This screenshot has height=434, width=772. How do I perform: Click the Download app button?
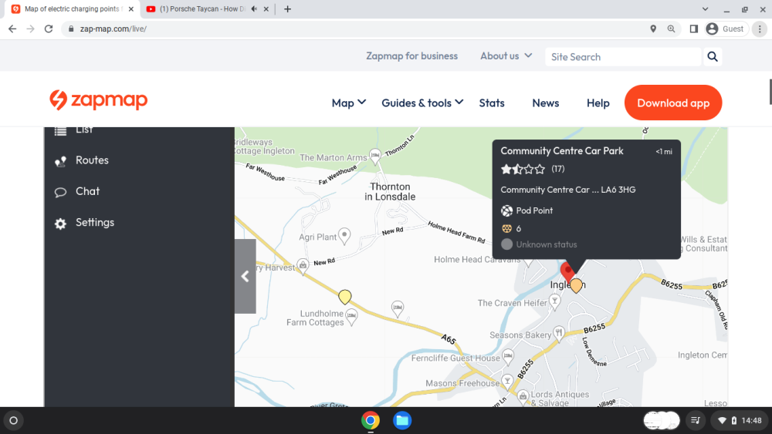click(673, 103)
